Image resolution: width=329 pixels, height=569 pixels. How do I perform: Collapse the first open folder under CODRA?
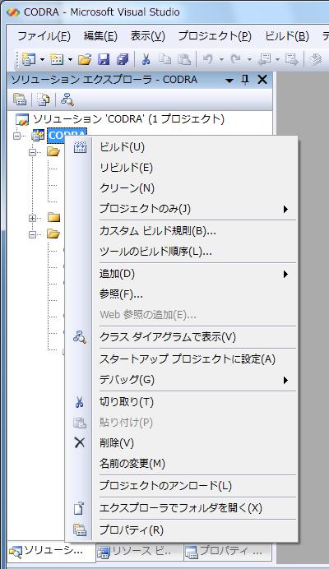33,152
